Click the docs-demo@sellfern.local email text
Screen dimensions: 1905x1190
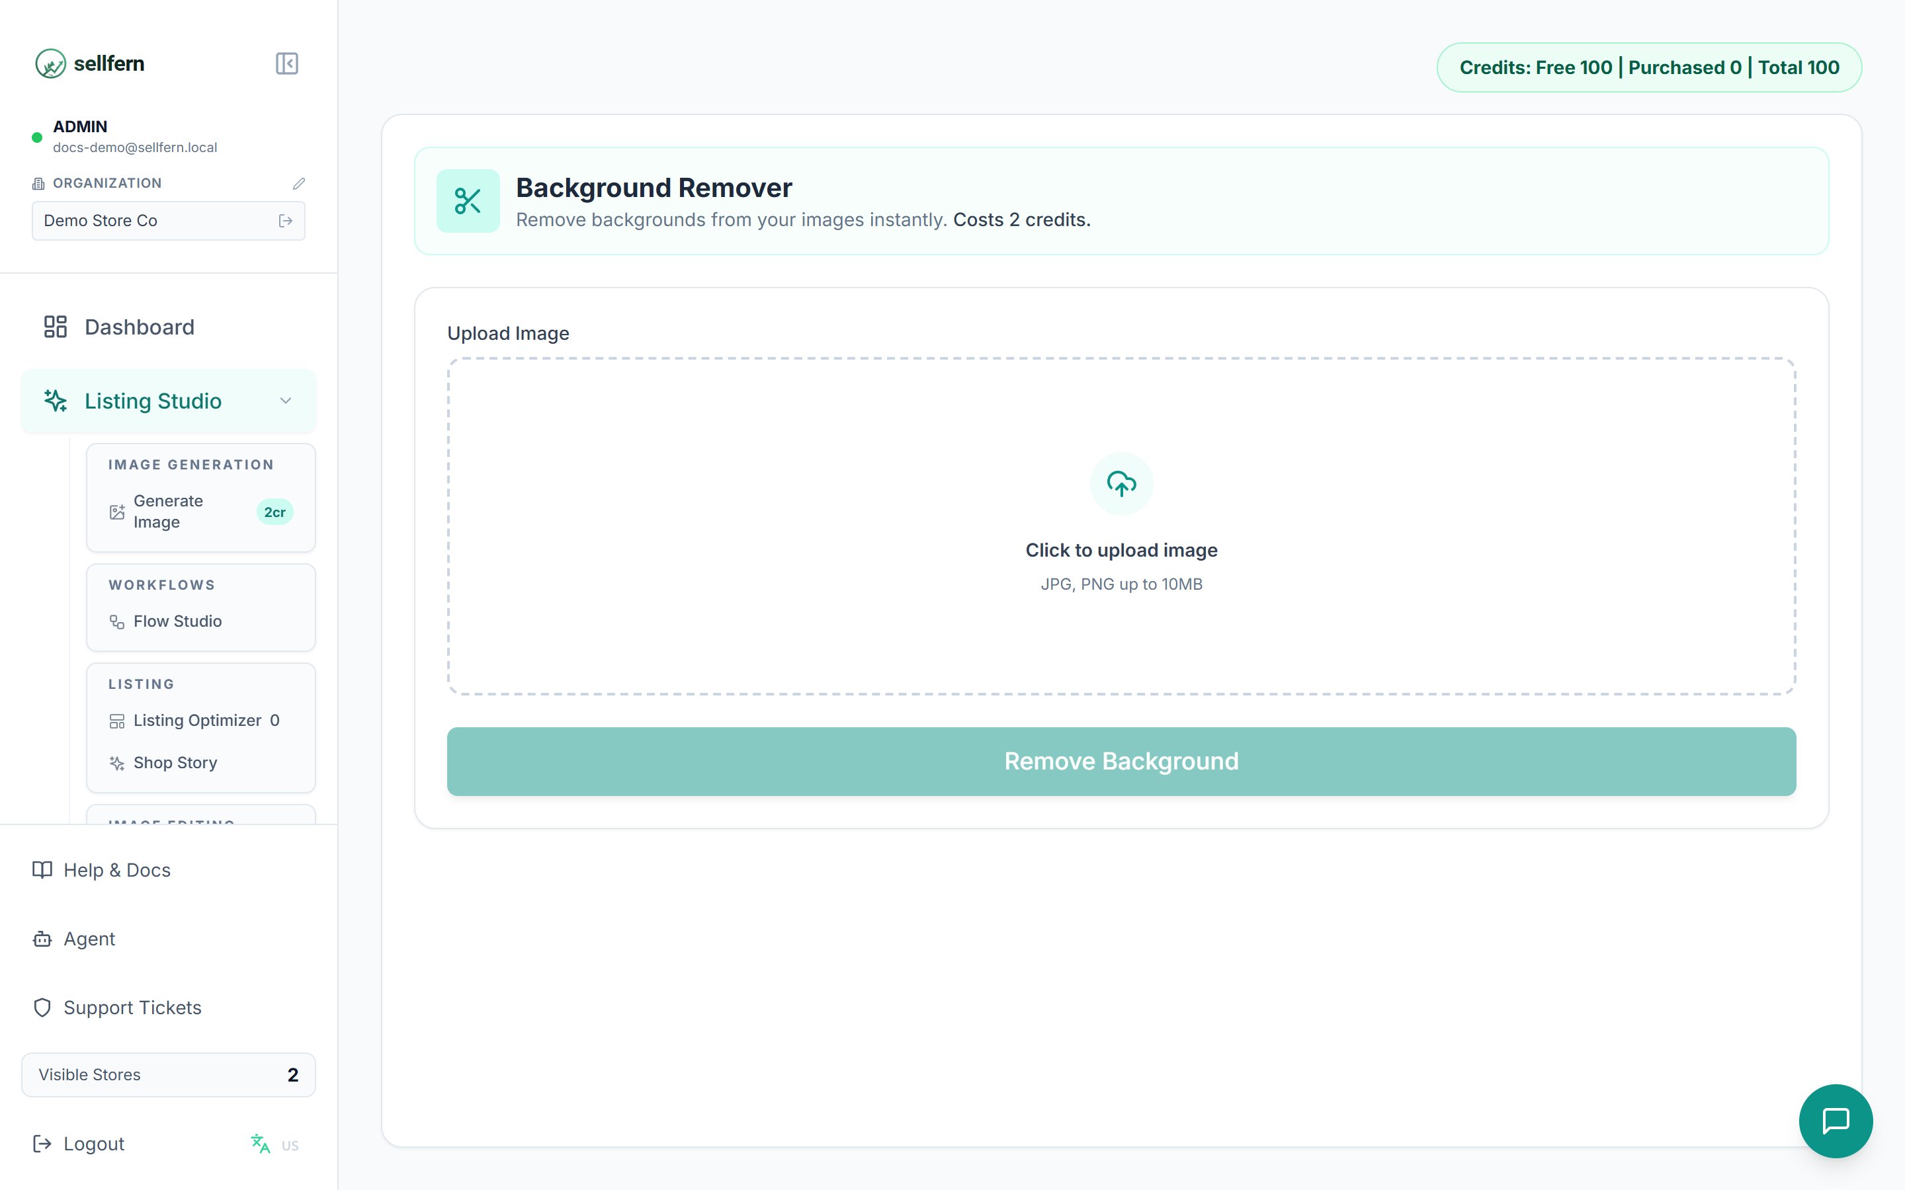pos(135,147)
